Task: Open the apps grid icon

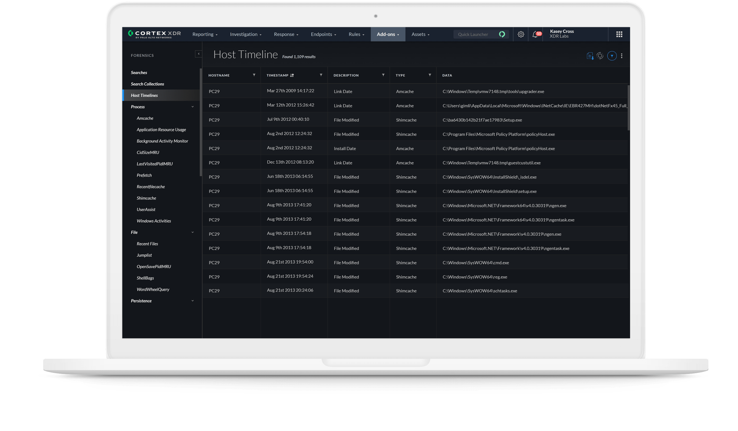Action: coord(619,34)
